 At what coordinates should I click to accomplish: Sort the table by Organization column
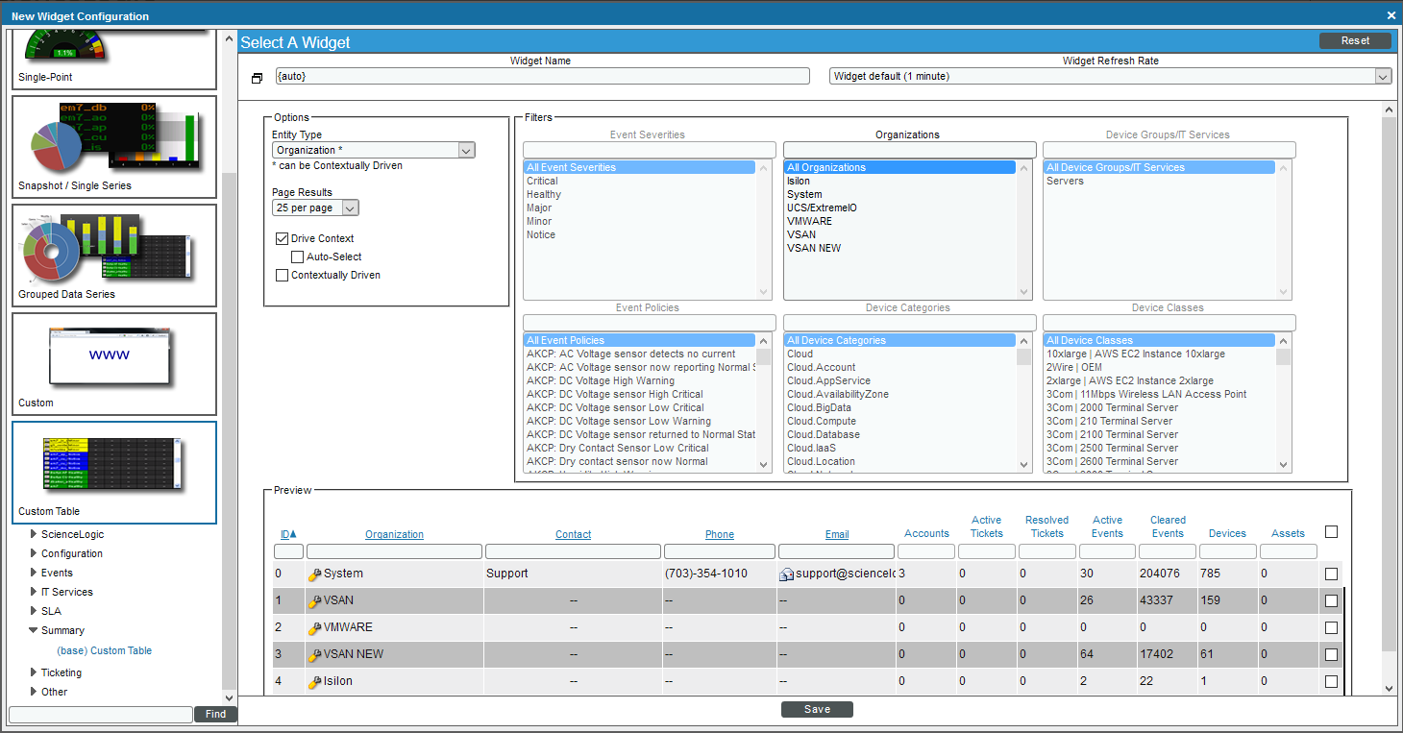(394, 534)
